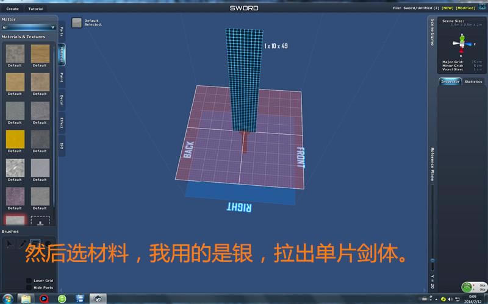Select the wood grain material texture
This screenshot has height=304, width=488.
point(40,54)
